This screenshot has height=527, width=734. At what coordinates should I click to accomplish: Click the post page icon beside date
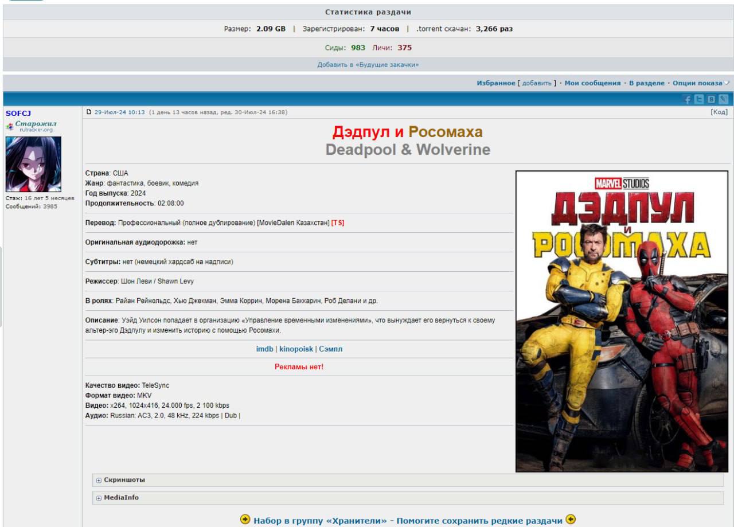pos(89,112)
